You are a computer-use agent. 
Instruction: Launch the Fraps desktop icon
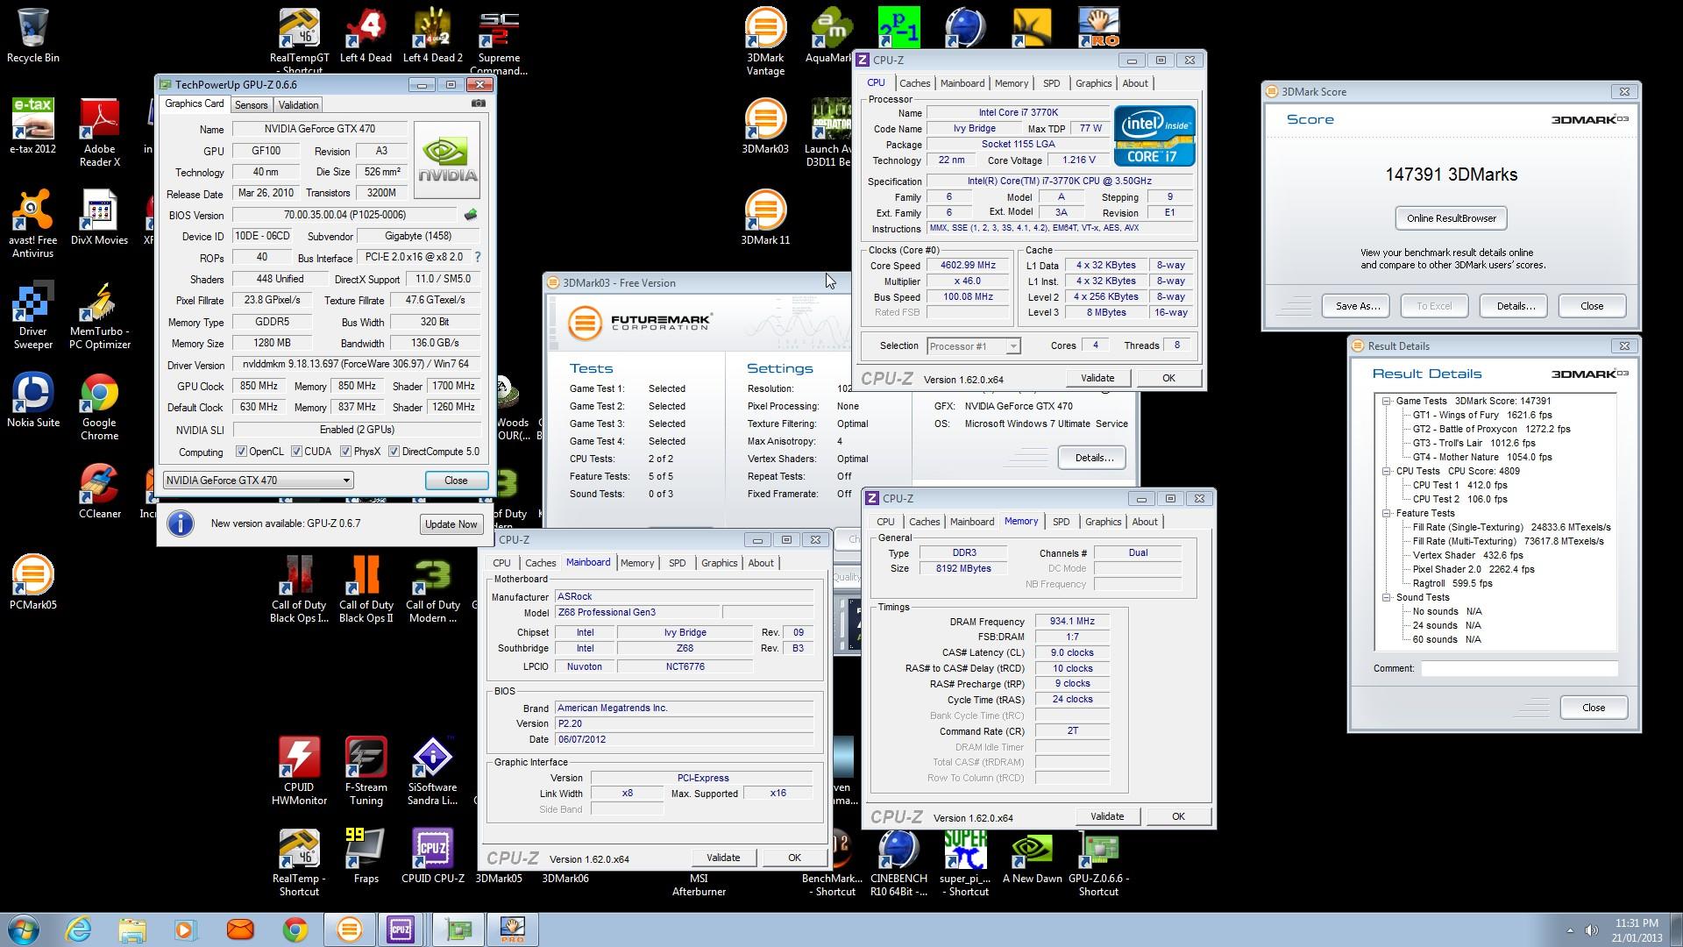click(366, 856)
